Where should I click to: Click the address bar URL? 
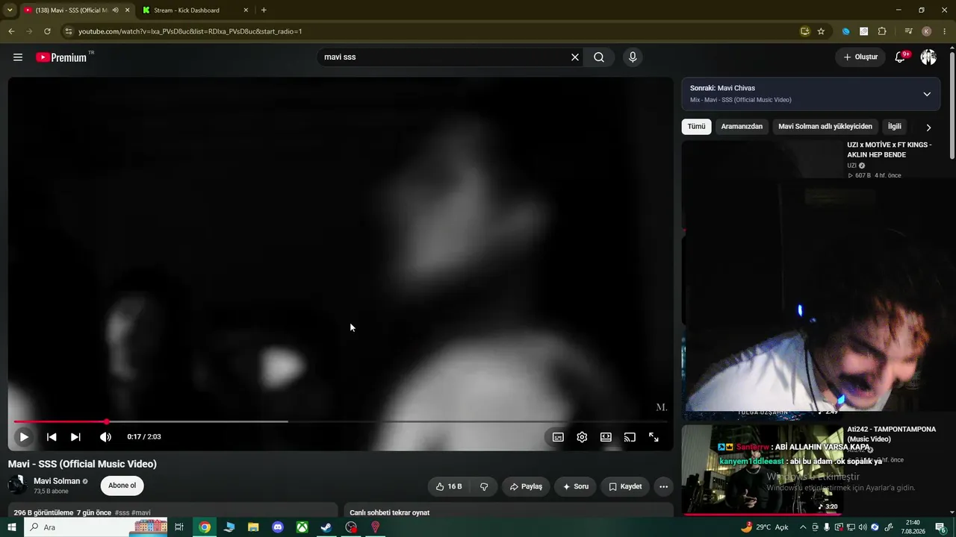tap(190, 31)
